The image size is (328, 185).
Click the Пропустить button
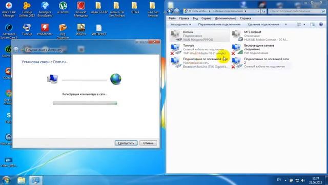pyautogui.click(x=126, y=143)
